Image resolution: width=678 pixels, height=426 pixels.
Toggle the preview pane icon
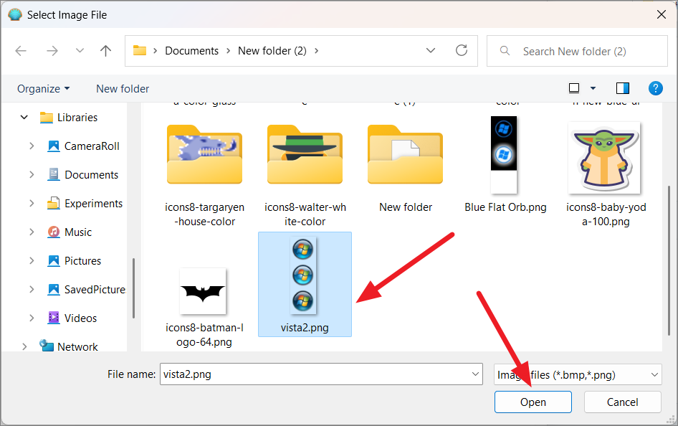point(623,88)
